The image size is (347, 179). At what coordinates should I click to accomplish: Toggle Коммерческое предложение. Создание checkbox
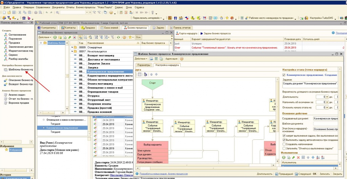[284, 75]
